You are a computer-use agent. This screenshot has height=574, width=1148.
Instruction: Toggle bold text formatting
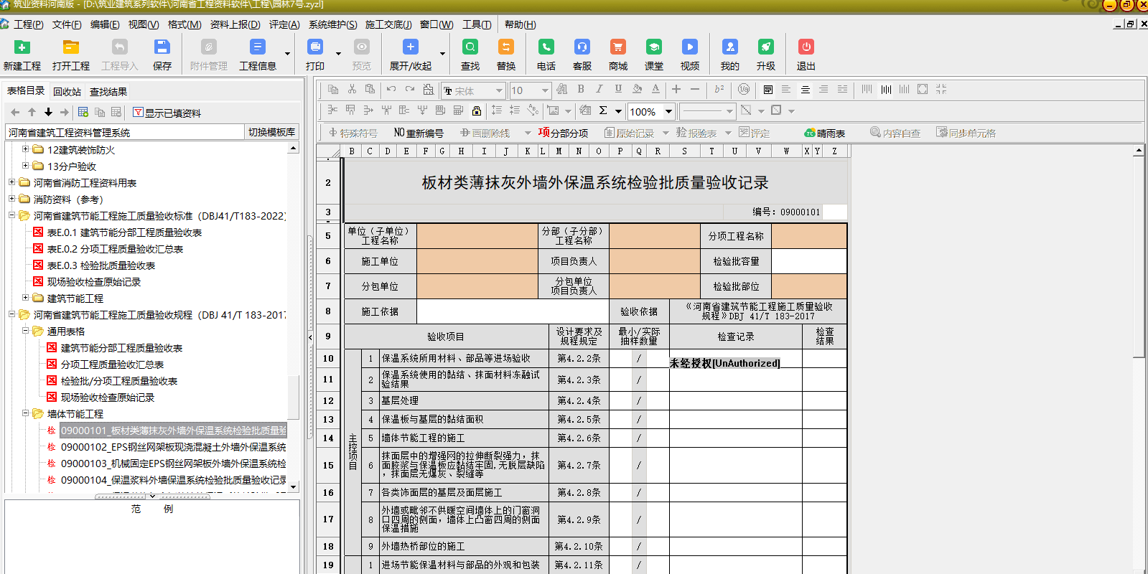tap(580, 90)
